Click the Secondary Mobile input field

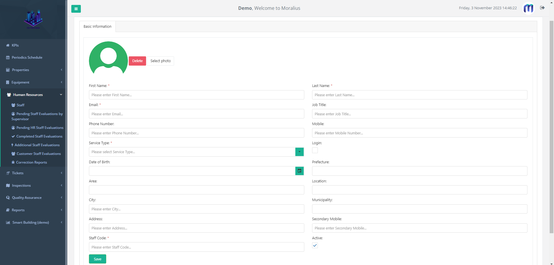(x=419, y=228)
